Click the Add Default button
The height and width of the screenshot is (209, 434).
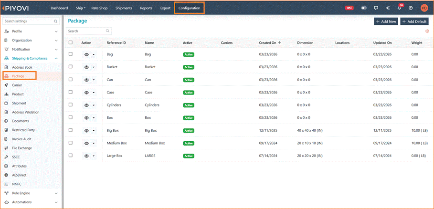pyautogui.click(x=414, y=21)
